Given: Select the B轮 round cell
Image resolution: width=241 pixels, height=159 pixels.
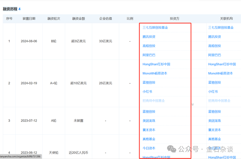Looking at the screenshot, I should 54,41.
